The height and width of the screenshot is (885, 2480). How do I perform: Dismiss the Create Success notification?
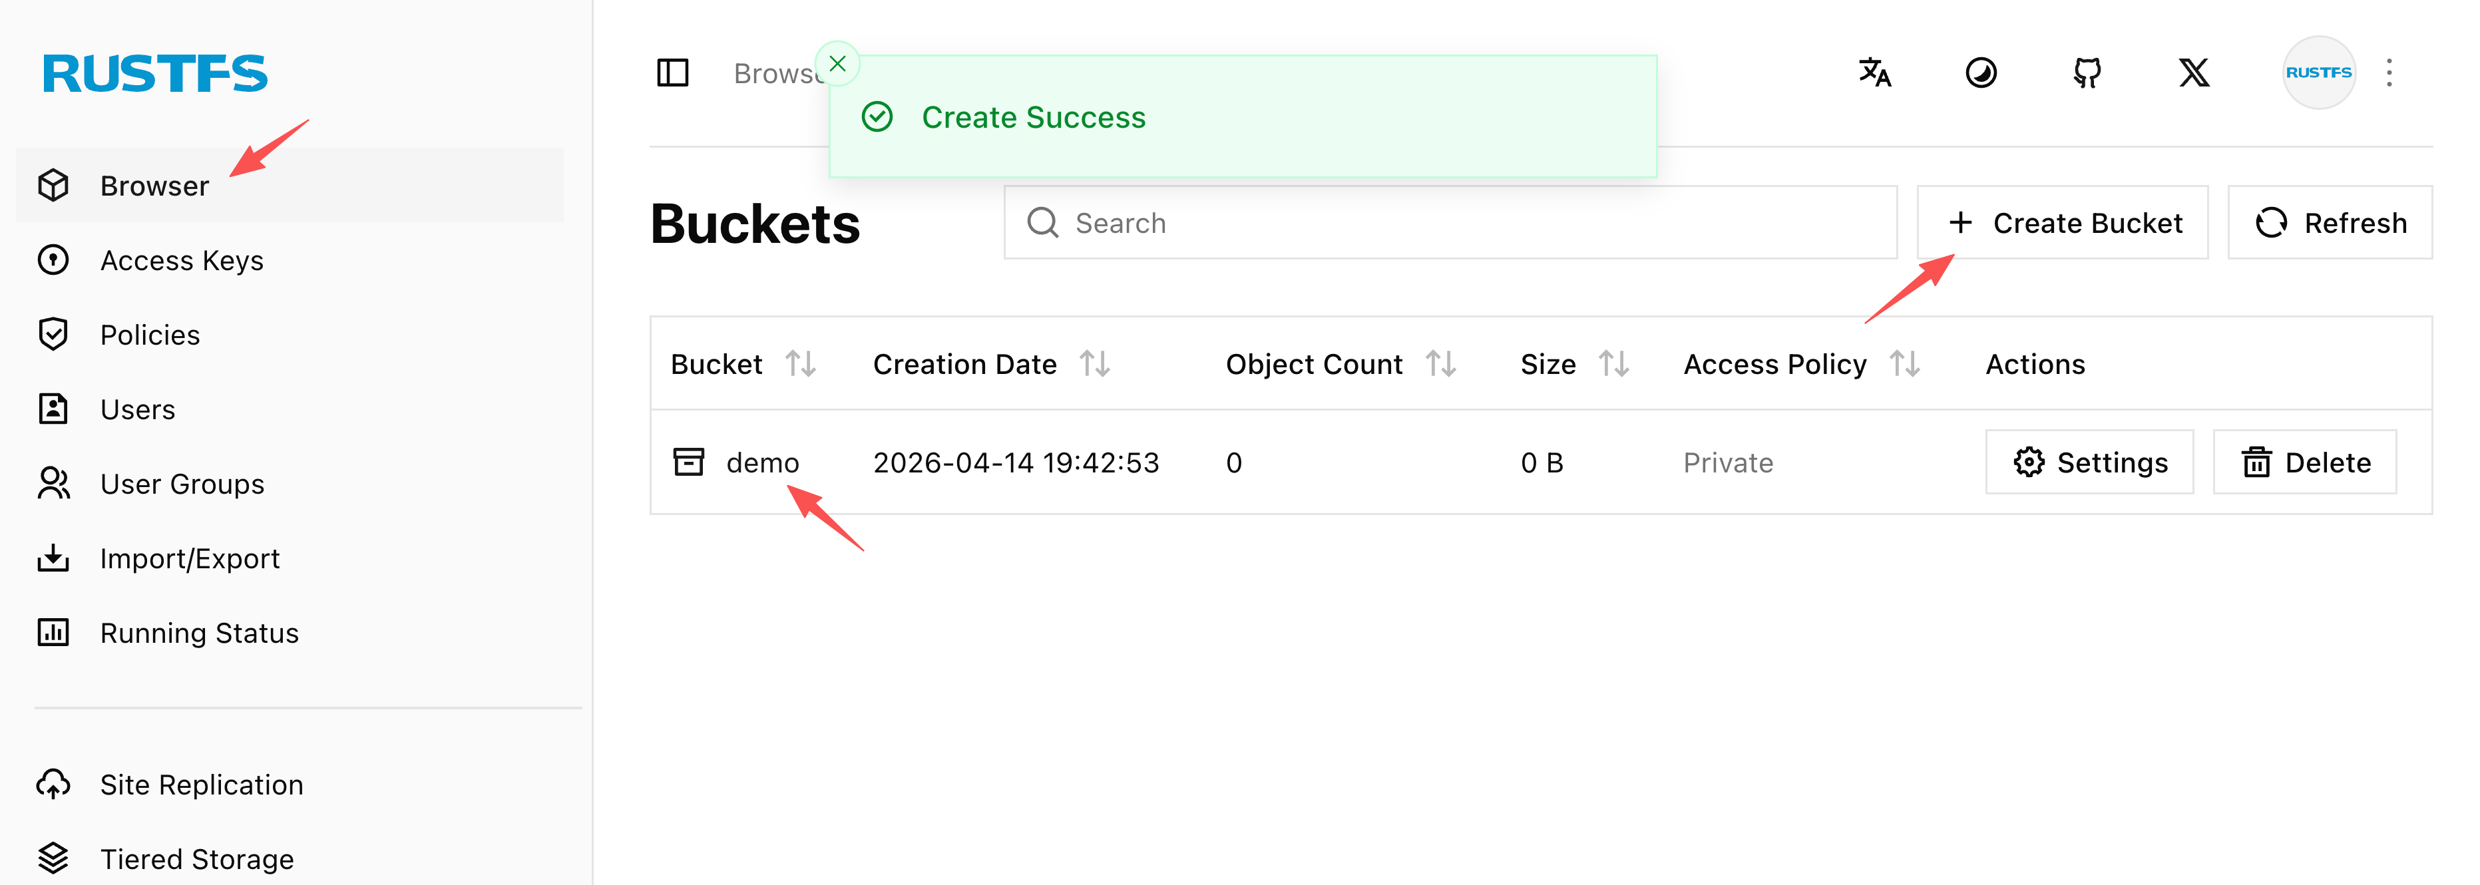coord(837,65)
